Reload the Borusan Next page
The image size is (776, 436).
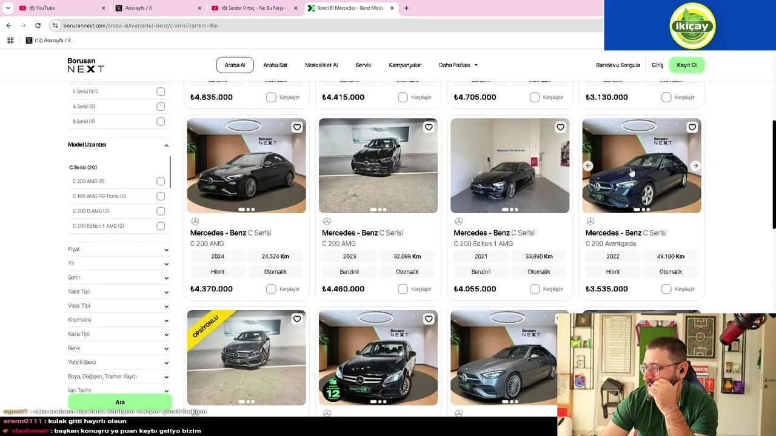tap(38, 25)
